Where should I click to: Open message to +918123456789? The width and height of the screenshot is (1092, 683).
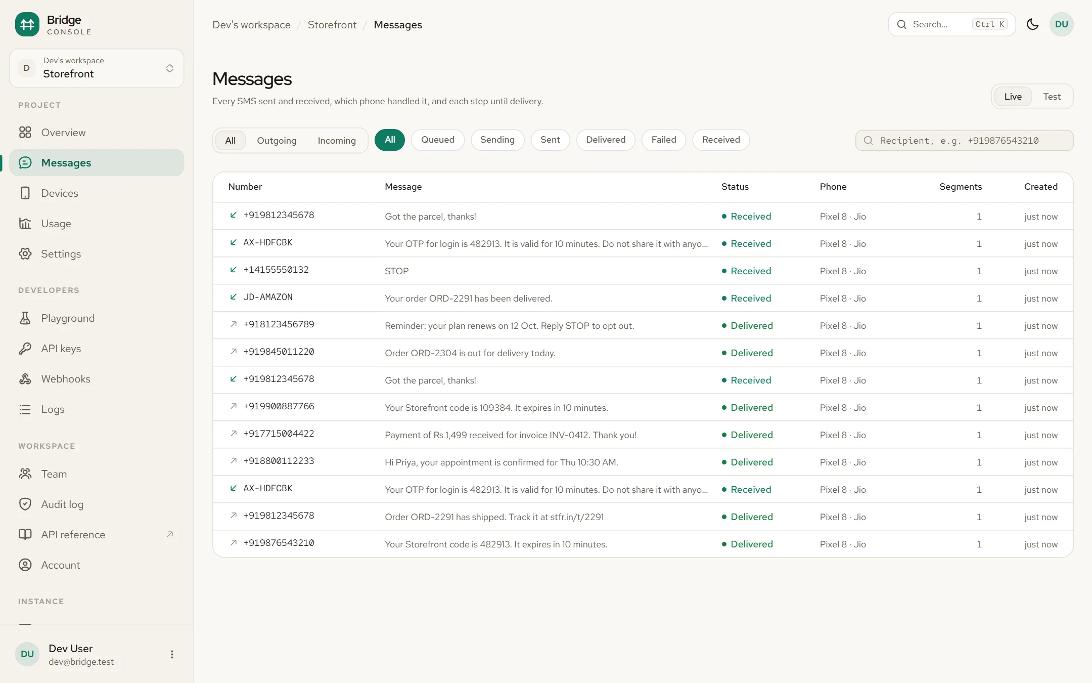[x=643, y=325]
